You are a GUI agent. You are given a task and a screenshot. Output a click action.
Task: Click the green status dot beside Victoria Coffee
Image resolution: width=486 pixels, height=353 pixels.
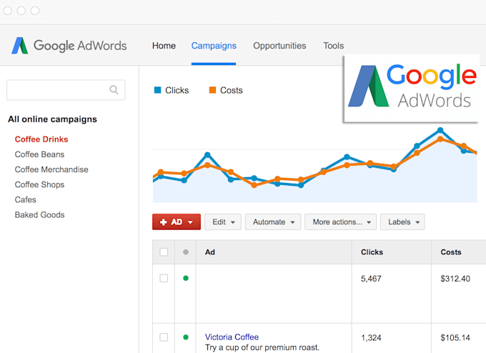point(186,337)
